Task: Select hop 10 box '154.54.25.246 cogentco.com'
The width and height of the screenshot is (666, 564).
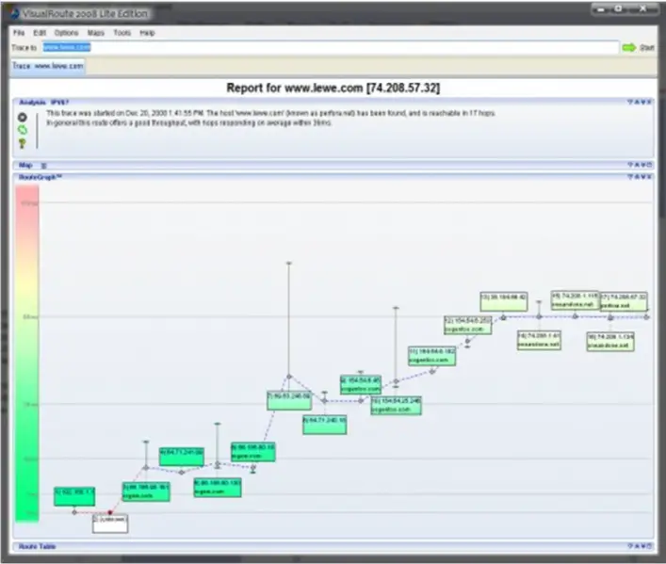Action: pyautogui.click(x=396, y=406)
